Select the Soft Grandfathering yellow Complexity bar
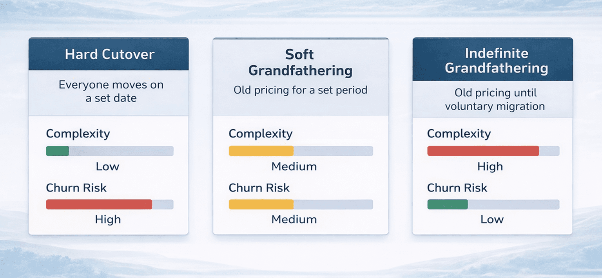 pyautogui.click(x=261, y=151)
